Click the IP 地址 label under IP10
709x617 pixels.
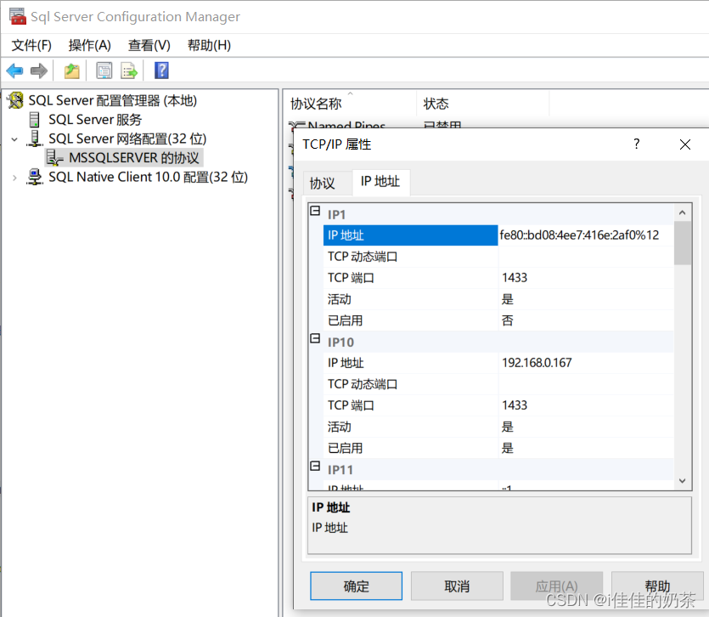(x=346, y=363)
